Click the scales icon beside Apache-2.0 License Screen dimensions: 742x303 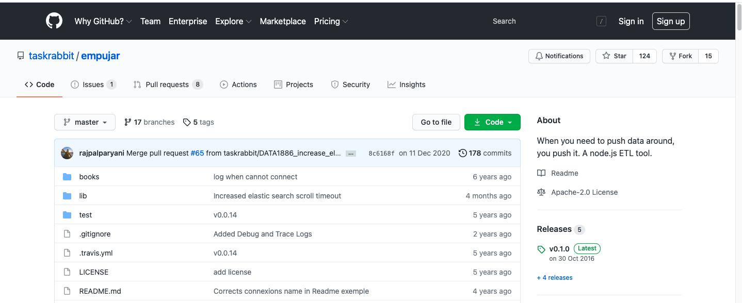tap(541, 192)
